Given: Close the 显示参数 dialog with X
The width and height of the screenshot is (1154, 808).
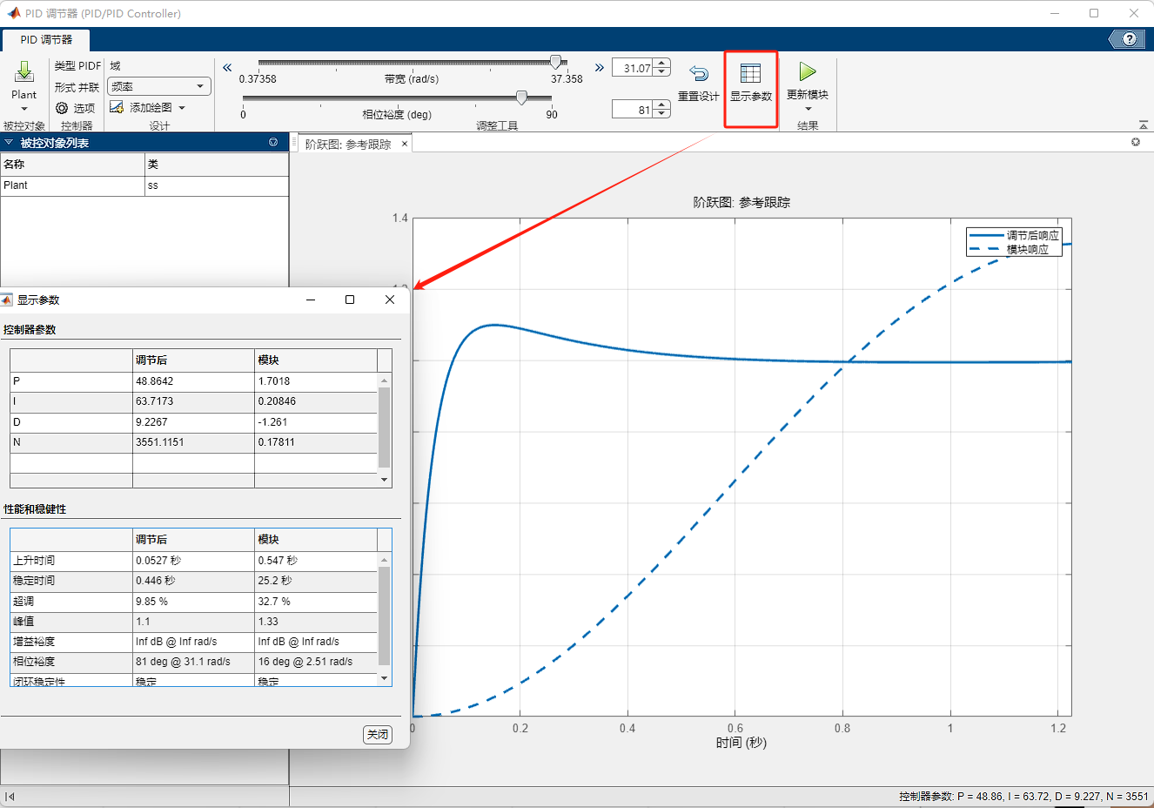Looking at the screenshot, I should coord(390,300).
